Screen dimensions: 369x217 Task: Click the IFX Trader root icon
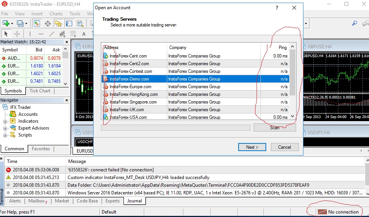pos(5,107)
